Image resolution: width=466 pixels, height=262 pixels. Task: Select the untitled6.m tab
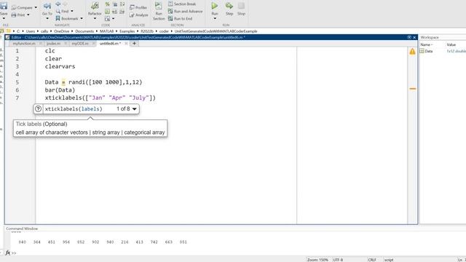click(110, 44)
